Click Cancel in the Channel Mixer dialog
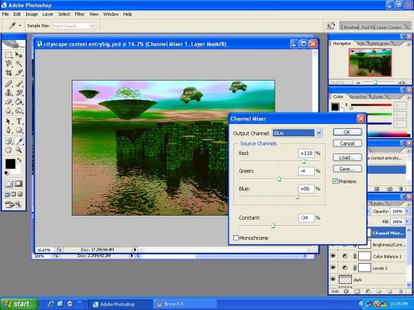The height and width of the screenshot is (310, 414). (347, 143)
